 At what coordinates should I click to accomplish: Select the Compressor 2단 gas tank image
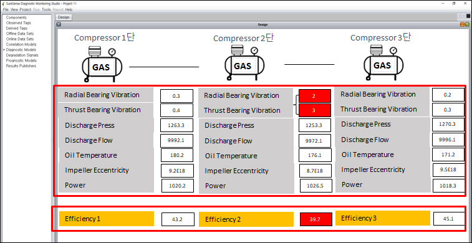[x=244, y=63]
